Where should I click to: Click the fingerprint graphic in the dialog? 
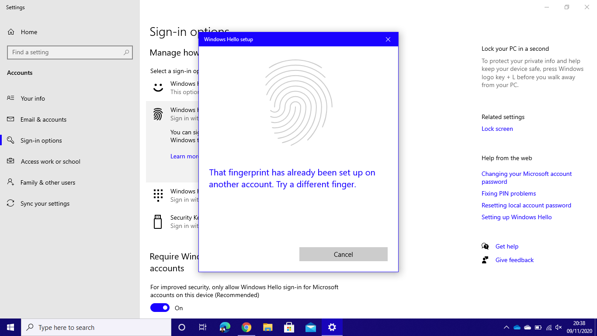(x=299, y=103)
